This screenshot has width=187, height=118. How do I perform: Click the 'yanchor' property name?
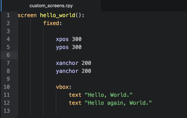[67, 71]
